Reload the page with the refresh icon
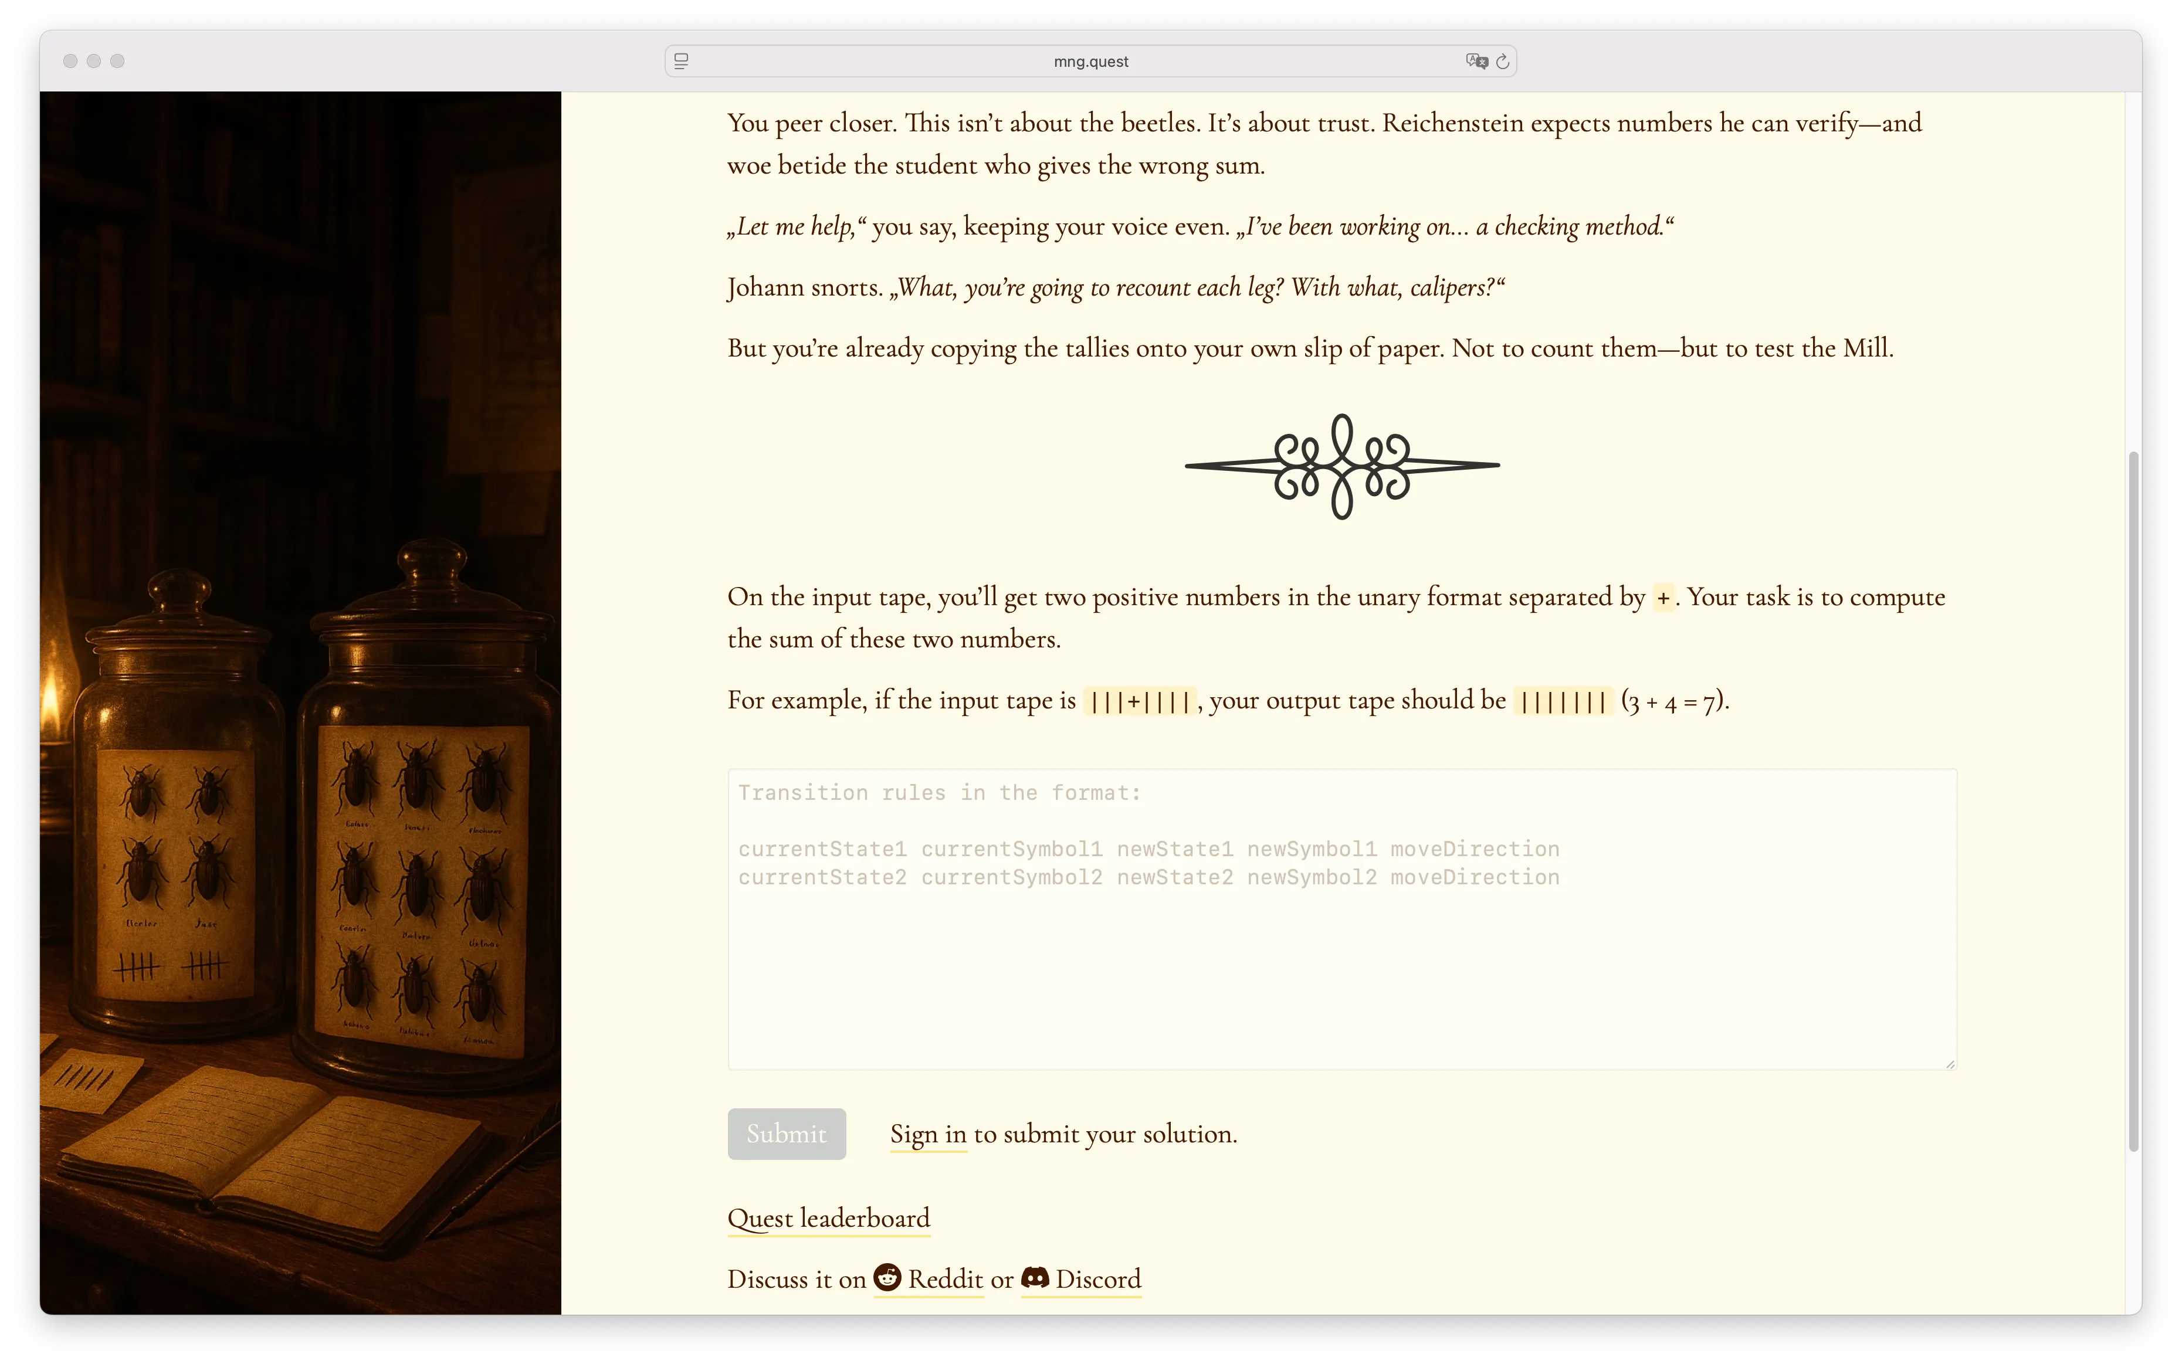Image resolution: width=2182 pixels, height=1364 pixels. pyautogui.click(x=1503, y=62)
